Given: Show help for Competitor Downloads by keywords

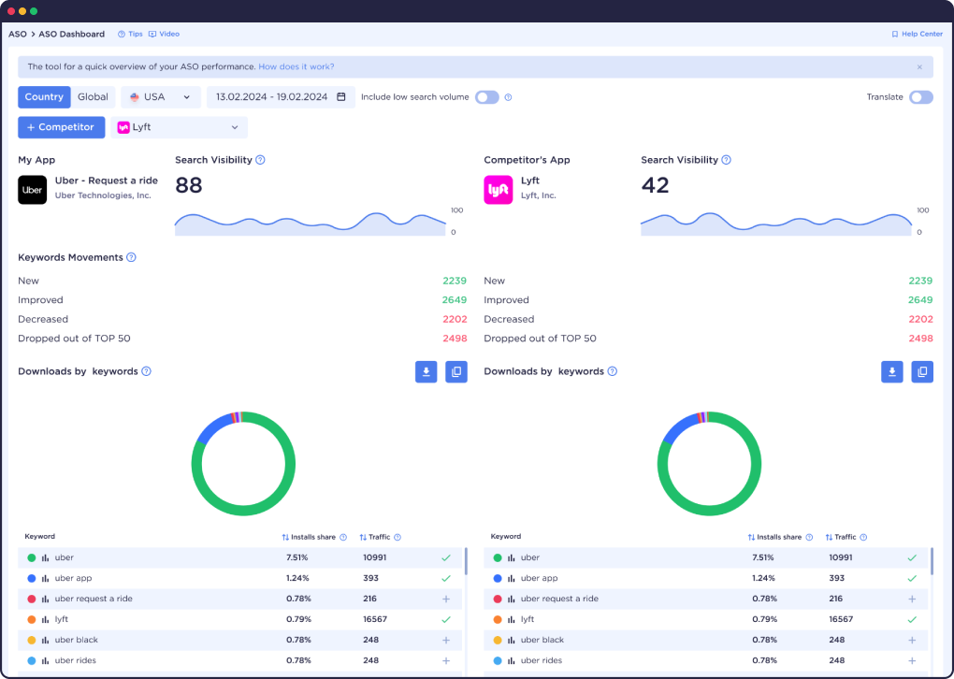Looking at the screenshot, I should coord(612,371).
